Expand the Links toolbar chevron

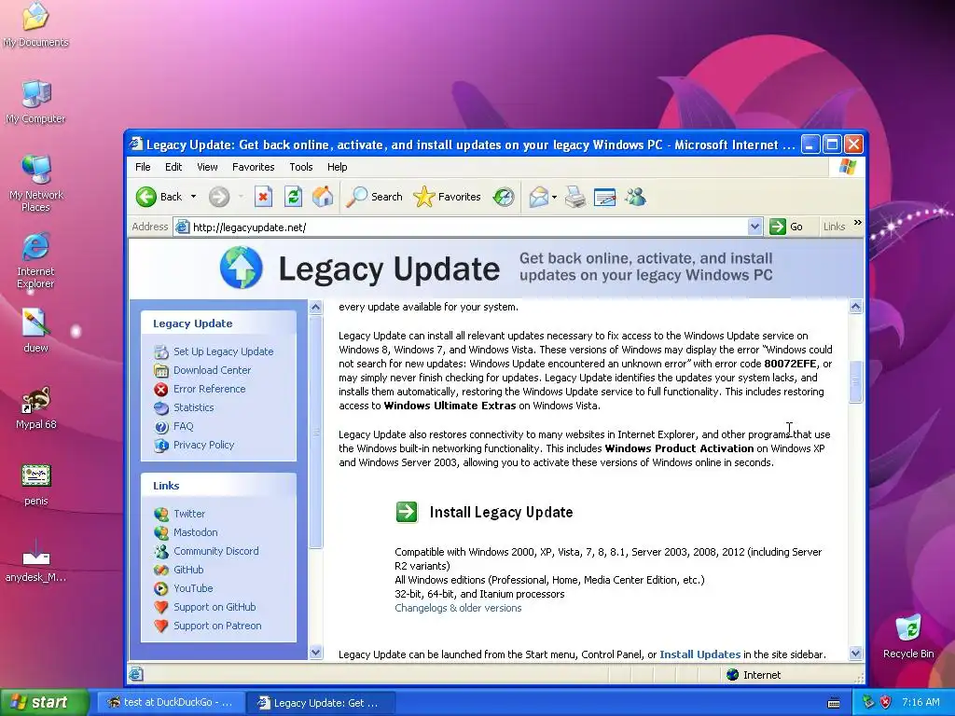coord(858,223)
